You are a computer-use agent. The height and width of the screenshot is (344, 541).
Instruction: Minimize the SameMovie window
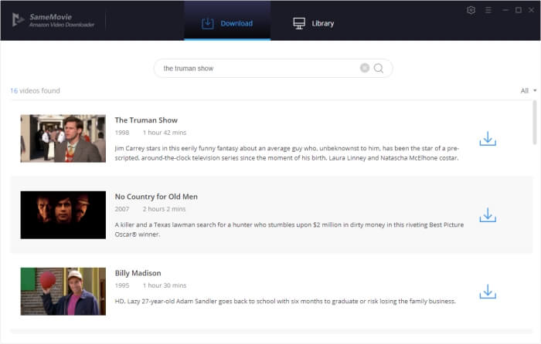[504, 10]
